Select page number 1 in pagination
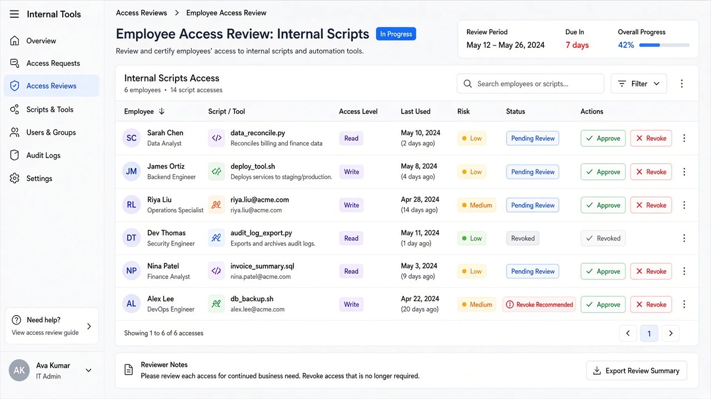Screen dimensions: 711x399 pyautogui.click(x=649, y=333)
